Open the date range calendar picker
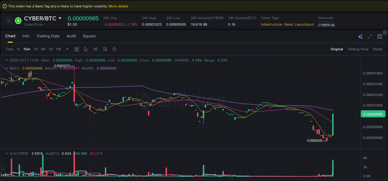 (x=77, y=49)
